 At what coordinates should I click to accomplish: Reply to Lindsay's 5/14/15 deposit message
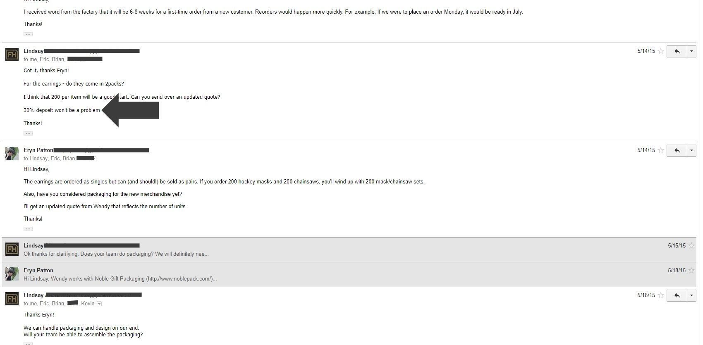tap(677, 51)
